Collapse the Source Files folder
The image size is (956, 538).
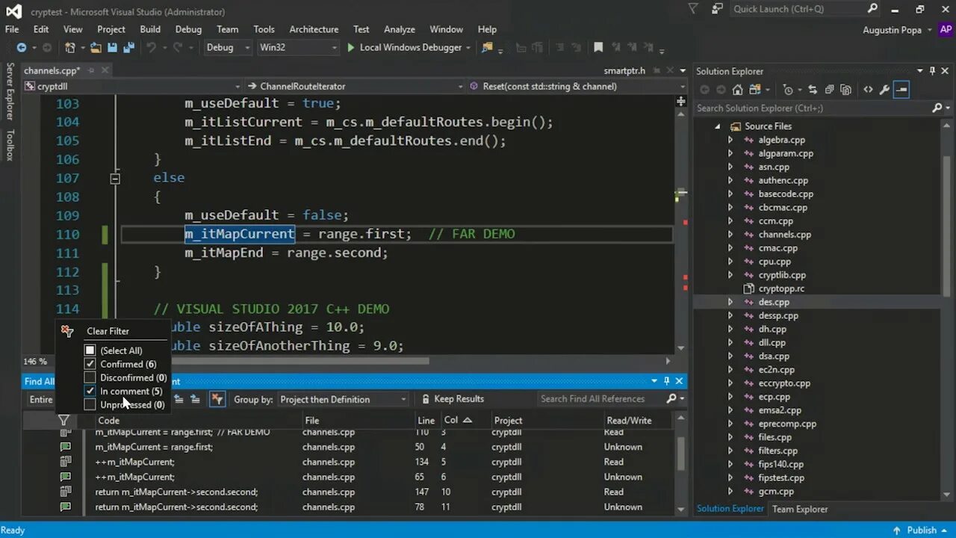coord(717,126)
